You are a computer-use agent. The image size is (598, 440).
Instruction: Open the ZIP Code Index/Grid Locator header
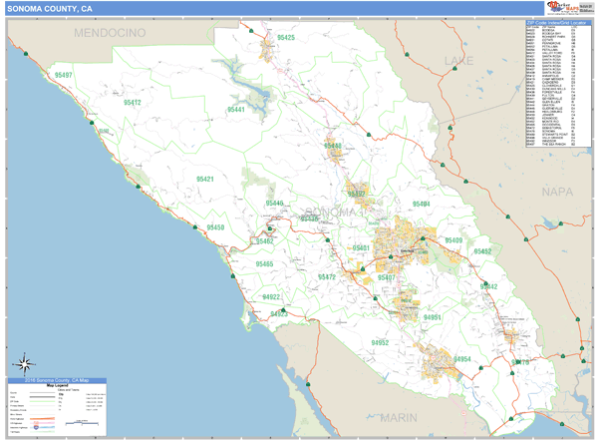556,22
